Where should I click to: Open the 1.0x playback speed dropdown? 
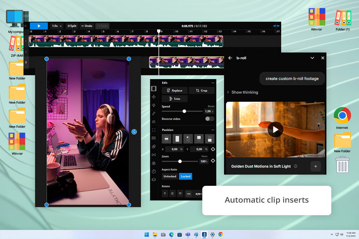(x=57, y=26)
